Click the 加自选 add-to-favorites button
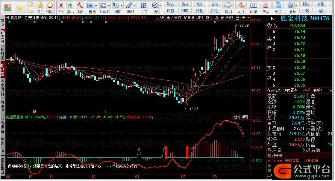 pyautogui.click(x=189, y=18)
